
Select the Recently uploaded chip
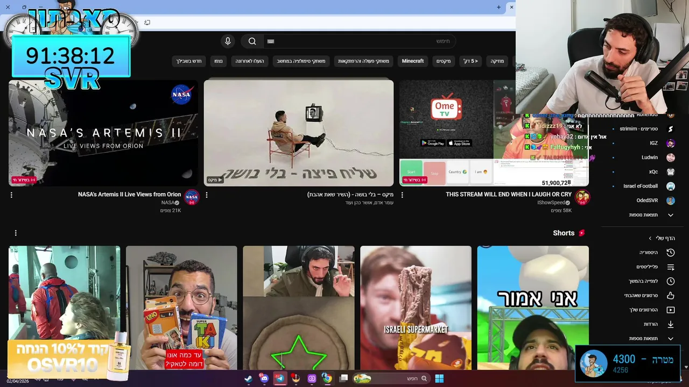point(250,61)
